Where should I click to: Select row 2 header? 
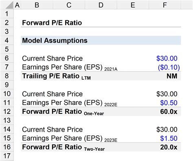click(7, 23)
